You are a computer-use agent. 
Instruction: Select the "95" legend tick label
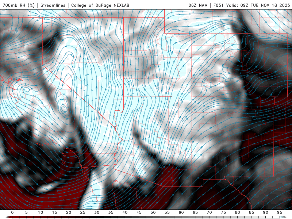[x=280, y=212]
